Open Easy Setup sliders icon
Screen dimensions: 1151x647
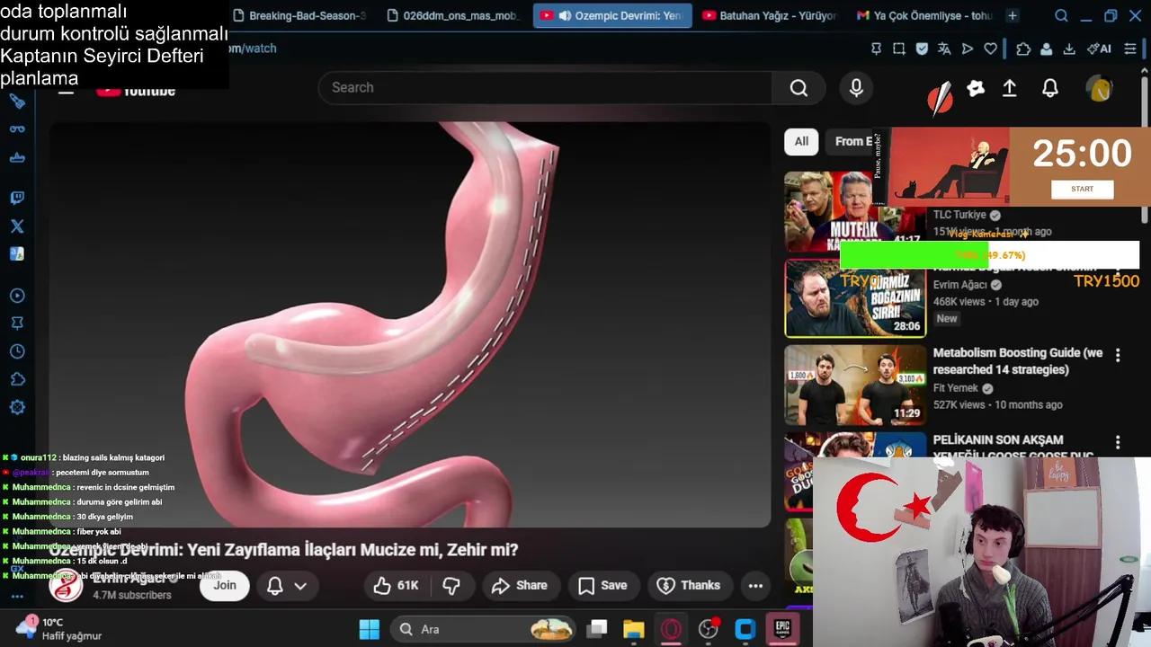pyautogui.click(x=1130, y=49)
